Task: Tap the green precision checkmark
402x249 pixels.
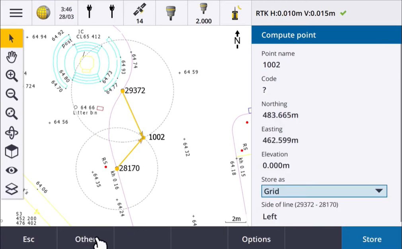Action: 343,13
